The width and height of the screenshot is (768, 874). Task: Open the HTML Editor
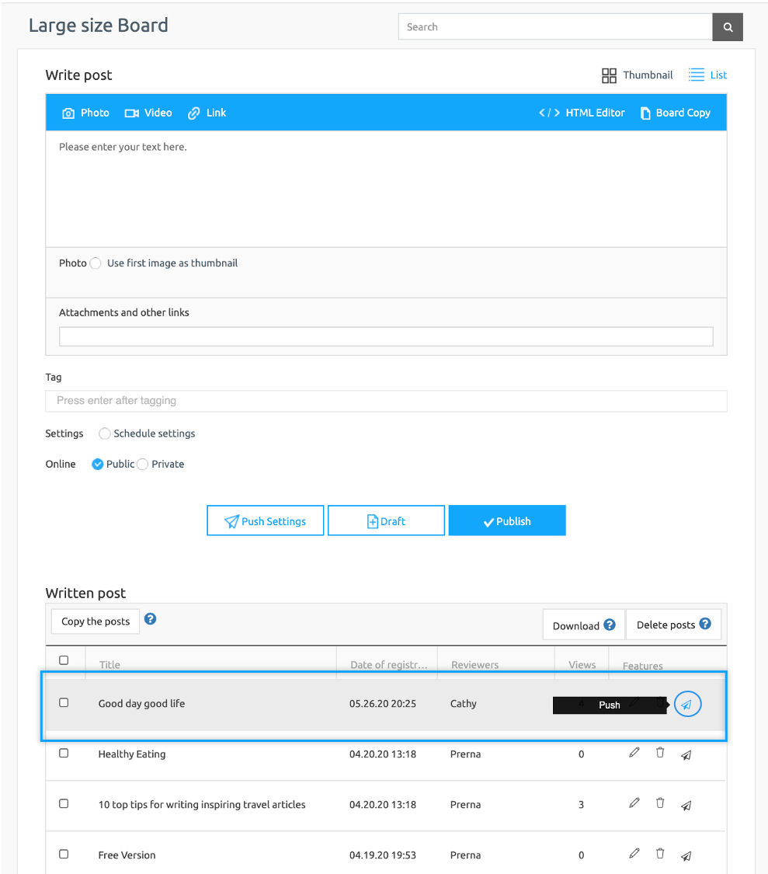point(582,113)
